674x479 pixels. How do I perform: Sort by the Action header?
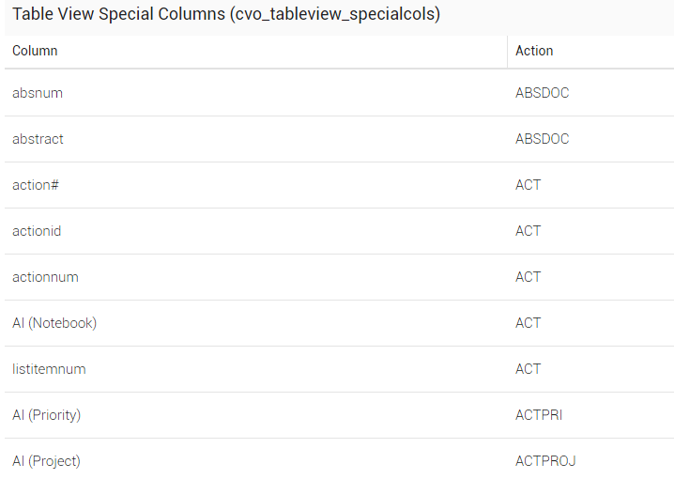point(534,51)
